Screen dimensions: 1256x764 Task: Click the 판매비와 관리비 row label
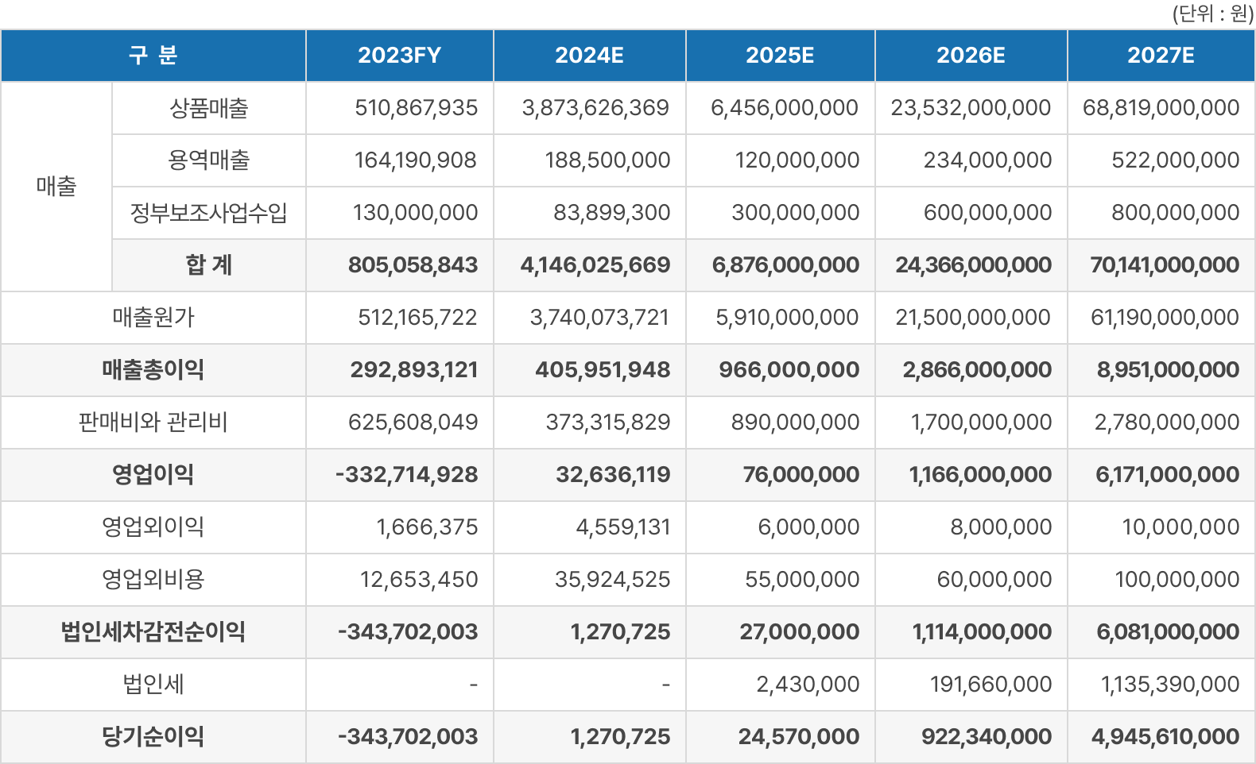(x=153, y=423)
